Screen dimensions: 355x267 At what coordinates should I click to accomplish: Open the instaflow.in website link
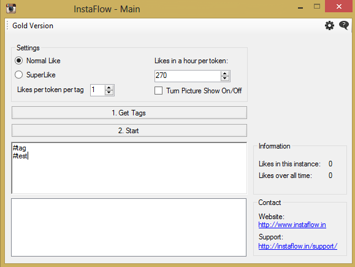pyautogui.click(x=292, y=225)
